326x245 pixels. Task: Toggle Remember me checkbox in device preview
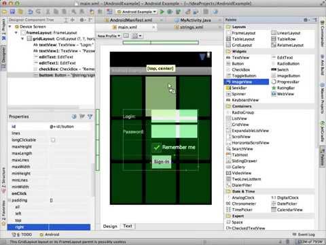[156, 148]
